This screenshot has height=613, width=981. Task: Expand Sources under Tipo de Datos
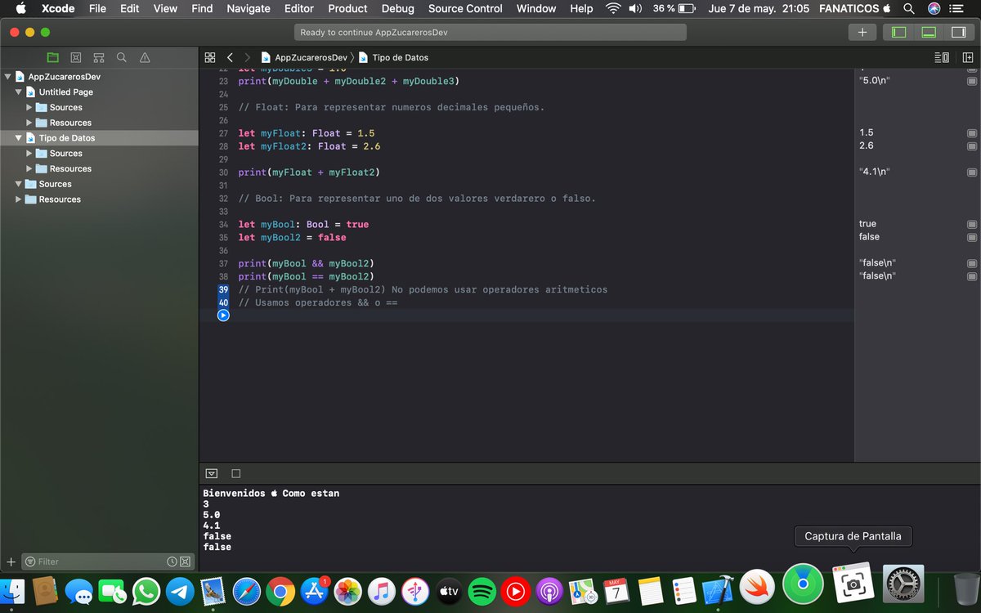pyautogui.click(x=29, y=153)
